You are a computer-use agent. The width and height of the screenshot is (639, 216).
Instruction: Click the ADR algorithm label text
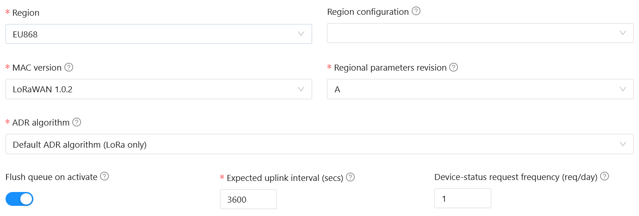click(41, 122)
